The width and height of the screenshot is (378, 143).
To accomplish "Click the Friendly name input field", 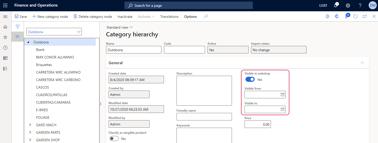I will tap(204, 117).
